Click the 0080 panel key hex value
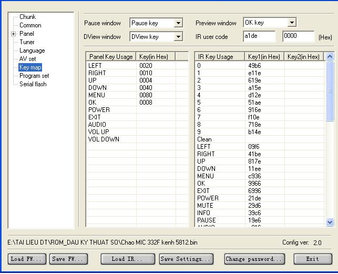Viewport: 338px width, 274px height. click(146, 95)
